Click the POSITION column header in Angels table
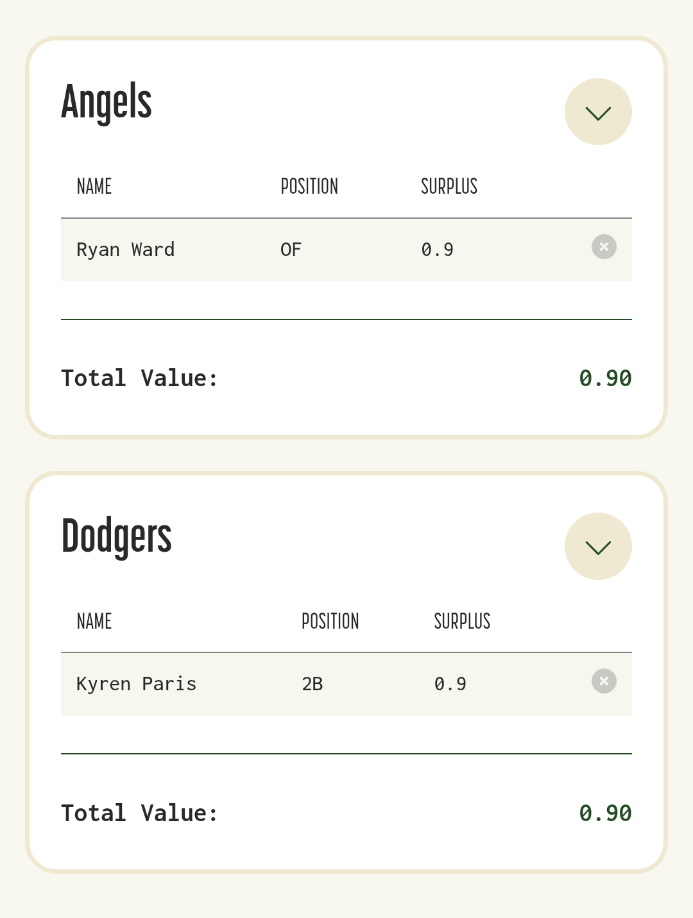This screenshot has height=918, width=693. tap(309, 187)
